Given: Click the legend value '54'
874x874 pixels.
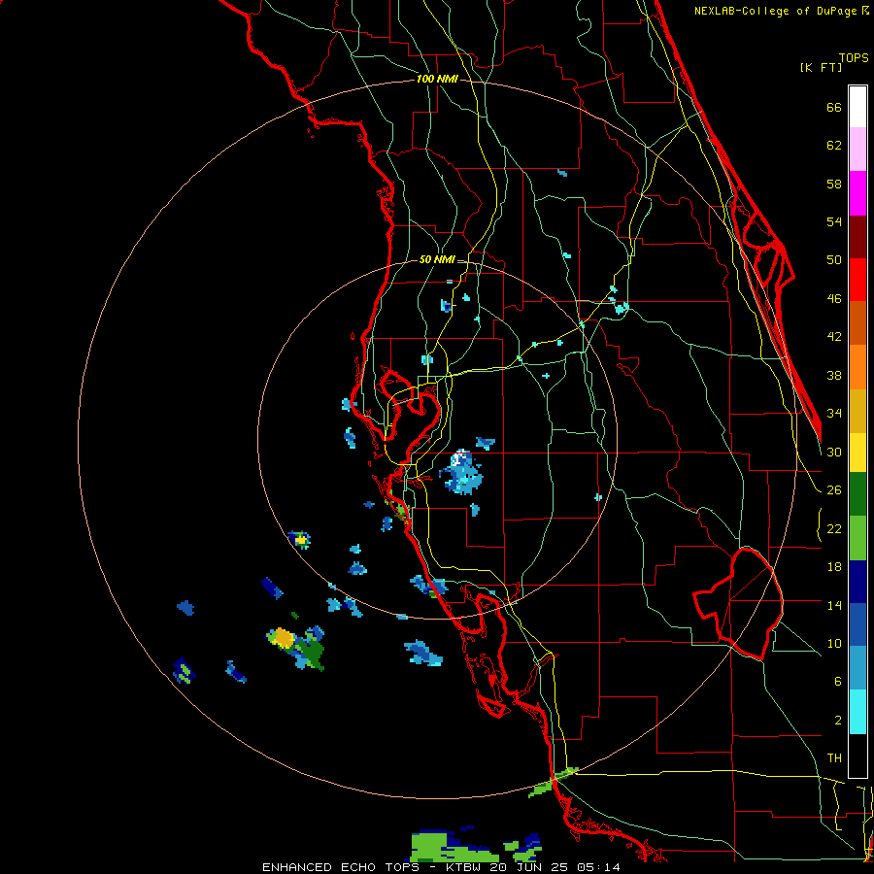Looking at the screenshot, I should pyautogui.click(x=834, y=221).
